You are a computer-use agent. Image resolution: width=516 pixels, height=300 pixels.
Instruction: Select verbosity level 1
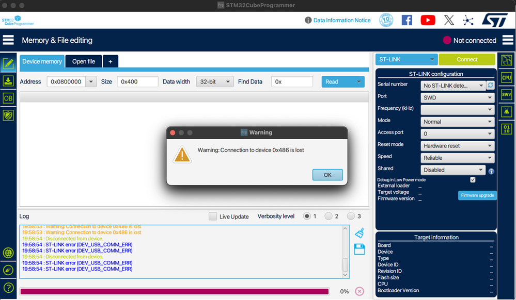(x=307, y=216)
